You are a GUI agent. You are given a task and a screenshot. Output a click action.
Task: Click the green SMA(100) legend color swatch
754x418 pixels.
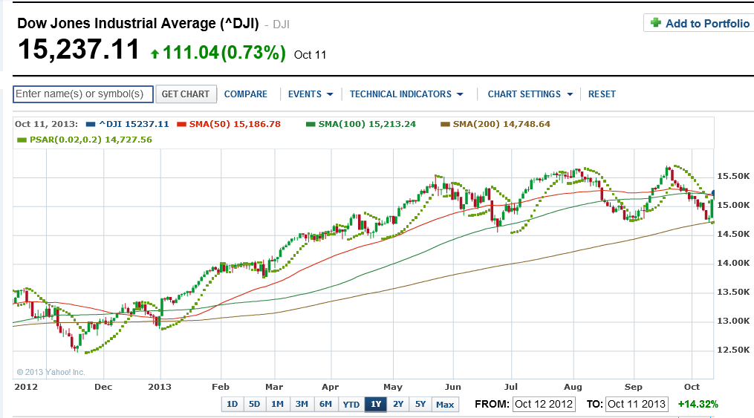click(311, 124)
